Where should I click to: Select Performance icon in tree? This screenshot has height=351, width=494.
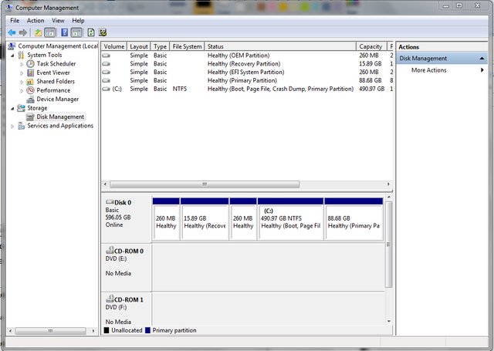click(30, 90)
